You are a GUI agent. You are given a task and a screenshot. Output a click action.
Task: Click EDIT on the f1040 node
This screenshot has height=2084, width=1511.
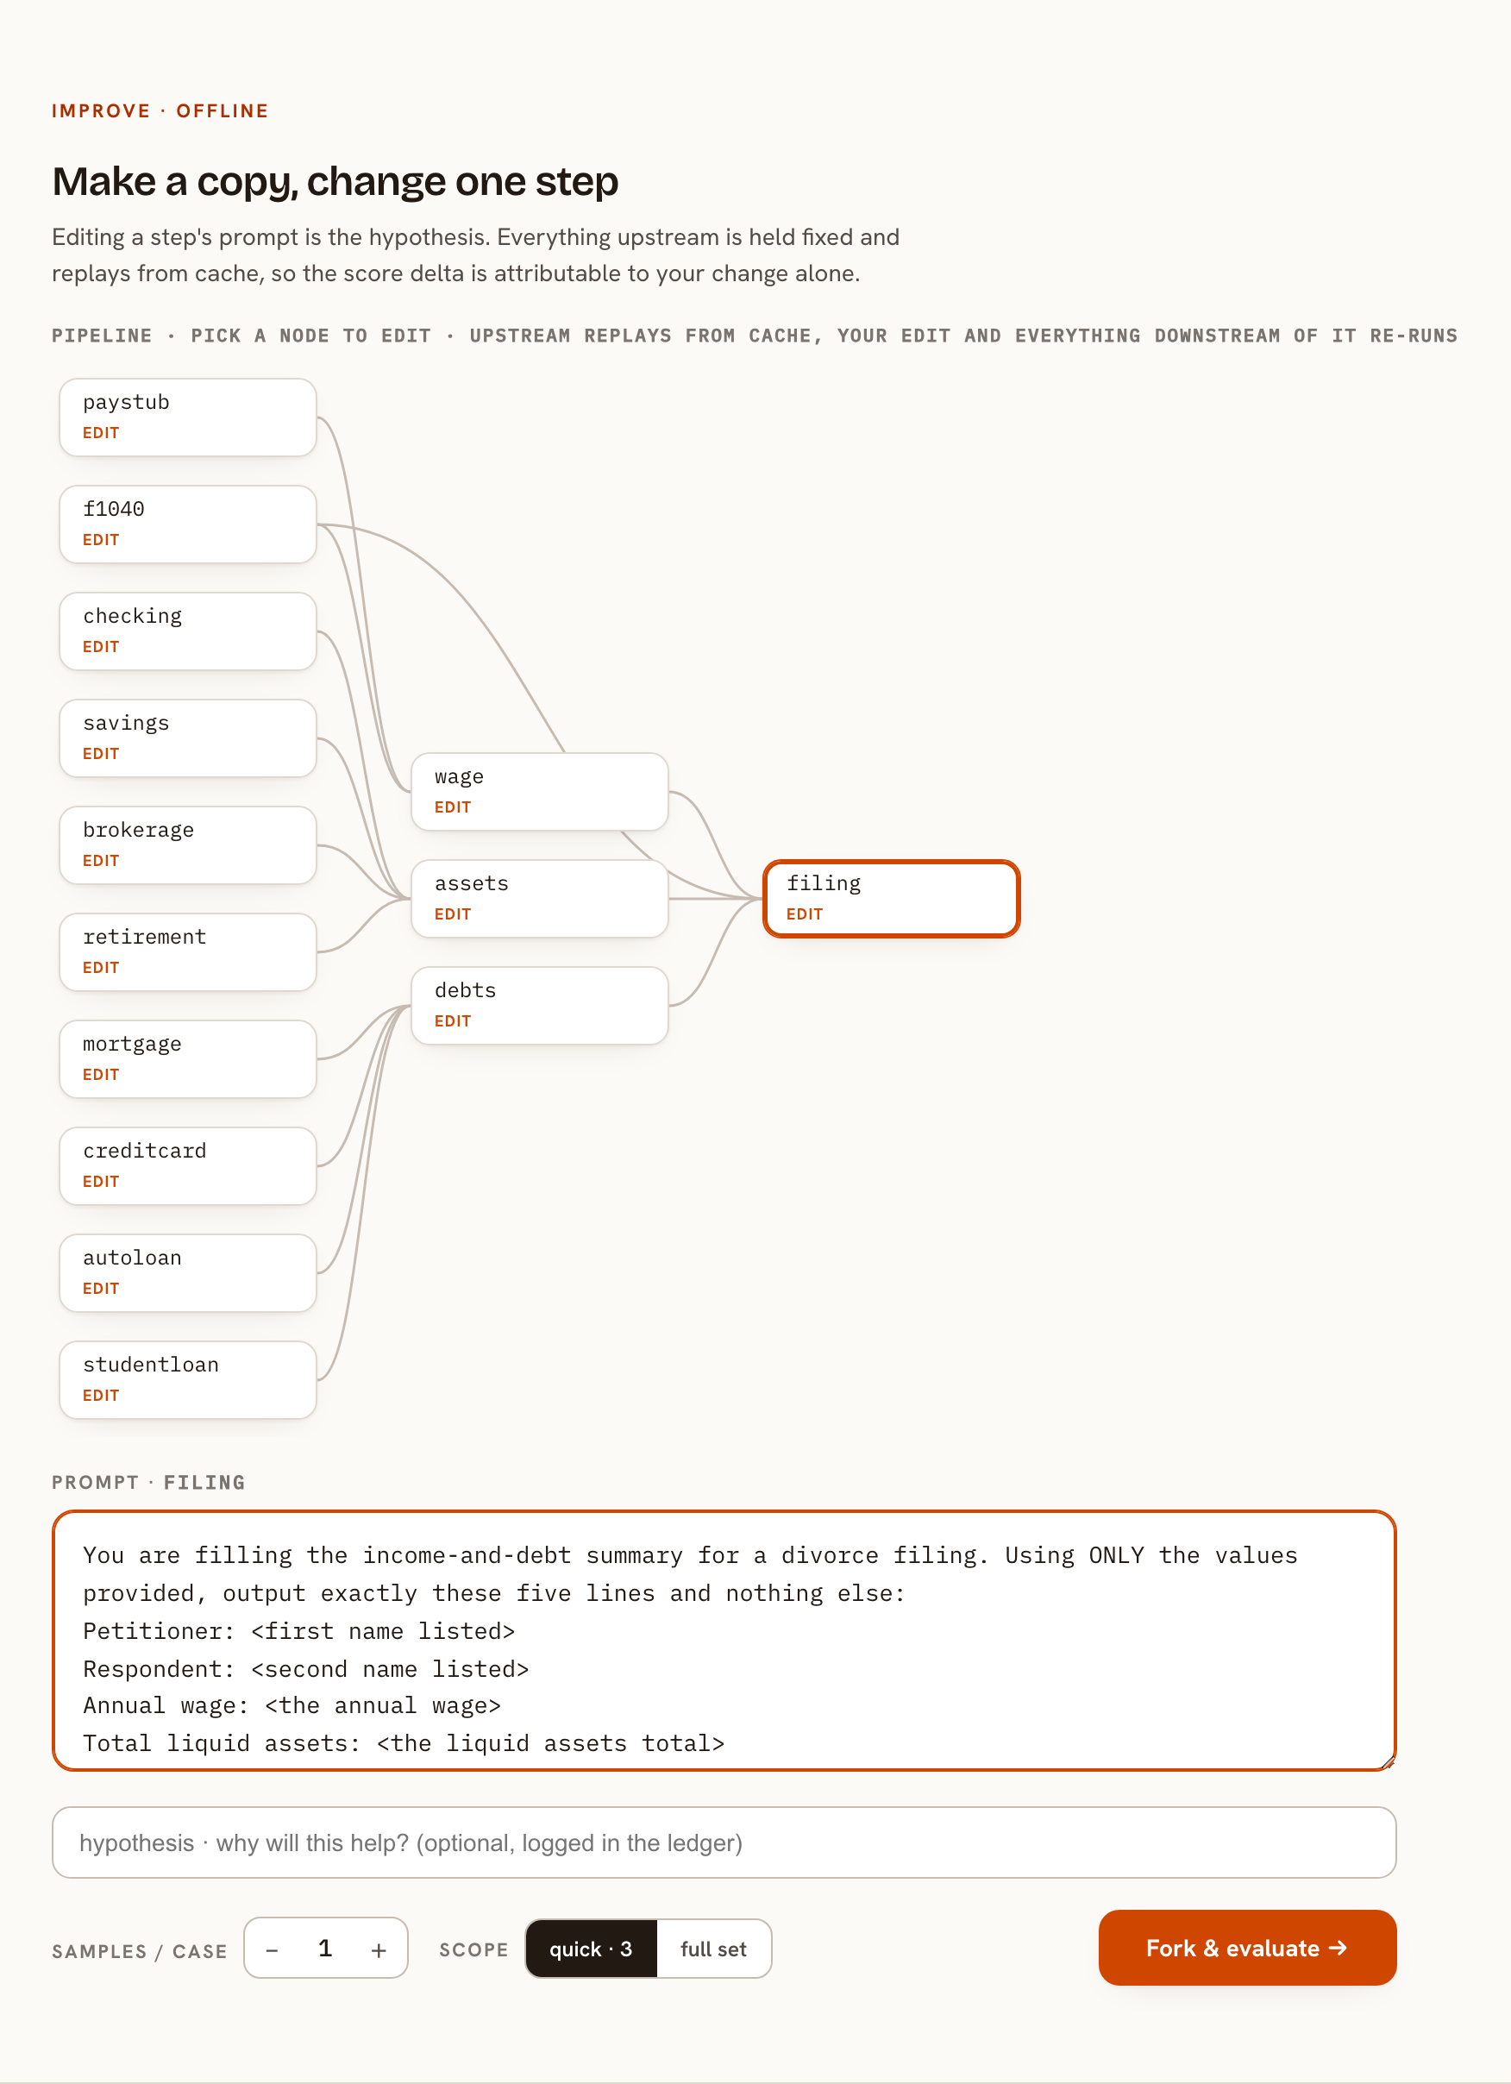[x=101, y=539]
